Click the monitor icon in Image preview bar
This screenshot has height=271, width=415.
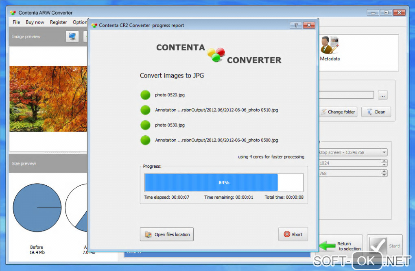pyautogui.click(x=72, y=37)
